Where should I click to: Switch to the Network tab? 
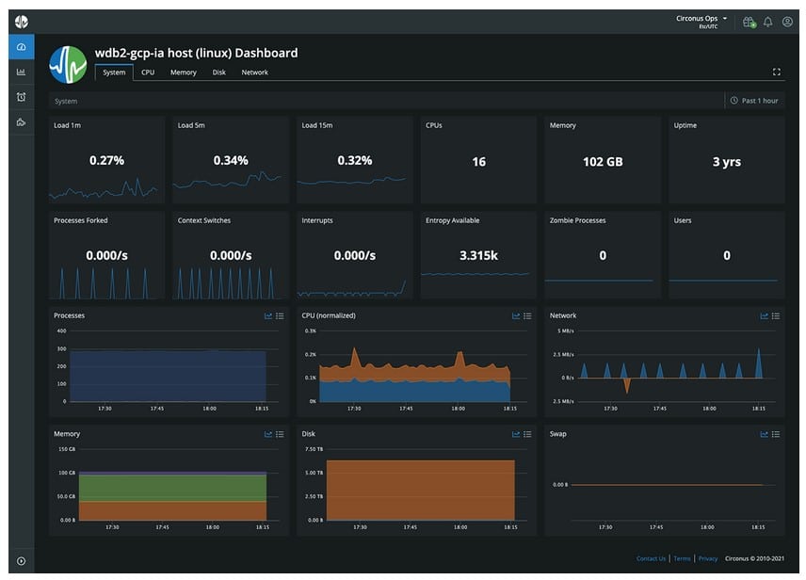click(x=254, y=72)
